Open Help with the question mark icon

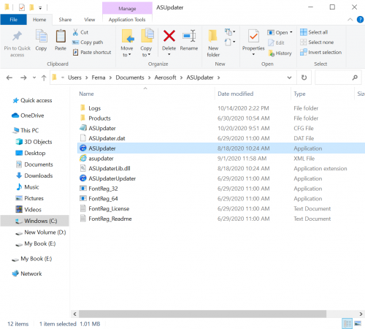(x=360, y=20)
